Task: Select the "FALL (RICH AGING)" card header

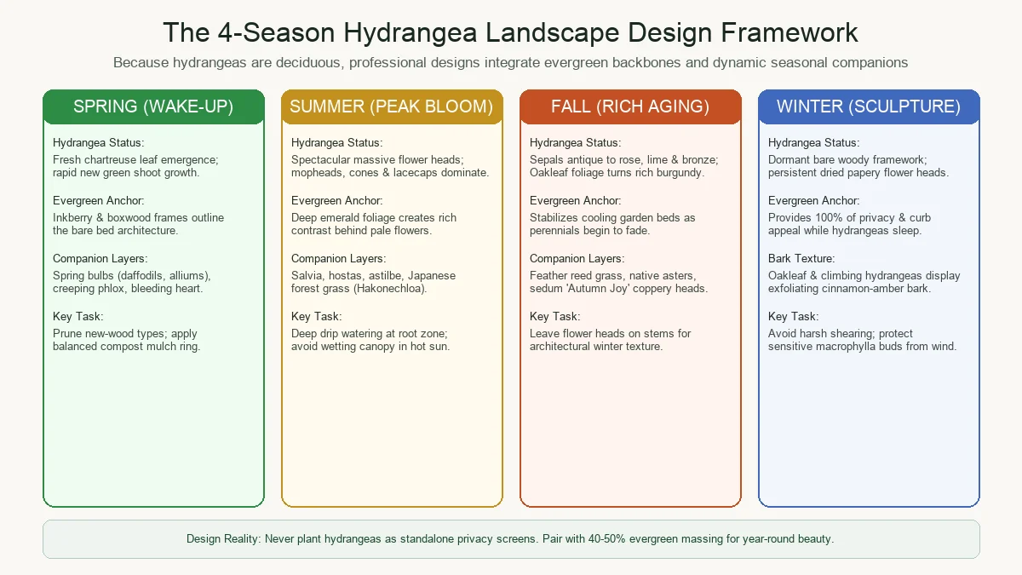Action: coord(630,106)
